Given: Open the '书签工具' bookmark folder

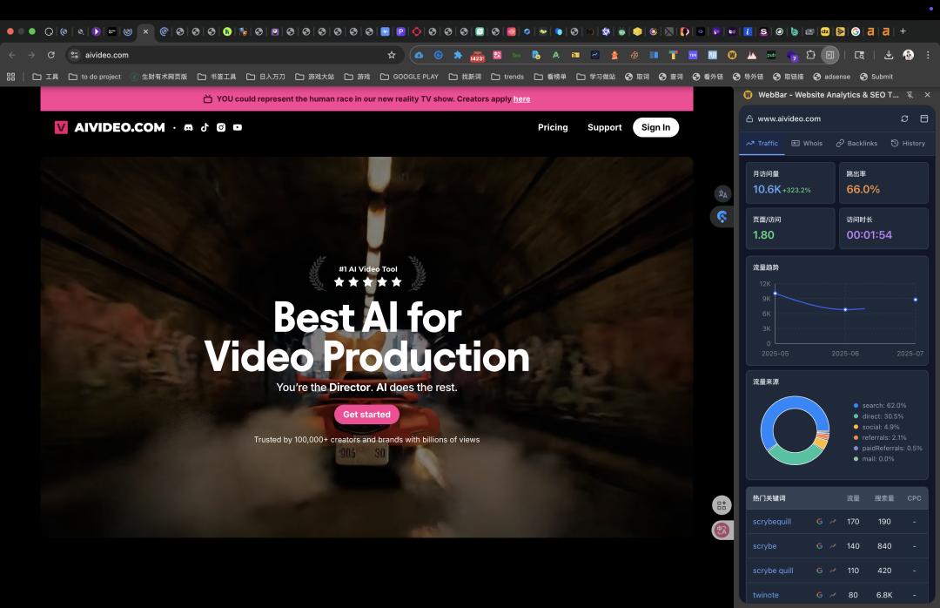Looking at the screenshot, I should [x=217, y=77].
